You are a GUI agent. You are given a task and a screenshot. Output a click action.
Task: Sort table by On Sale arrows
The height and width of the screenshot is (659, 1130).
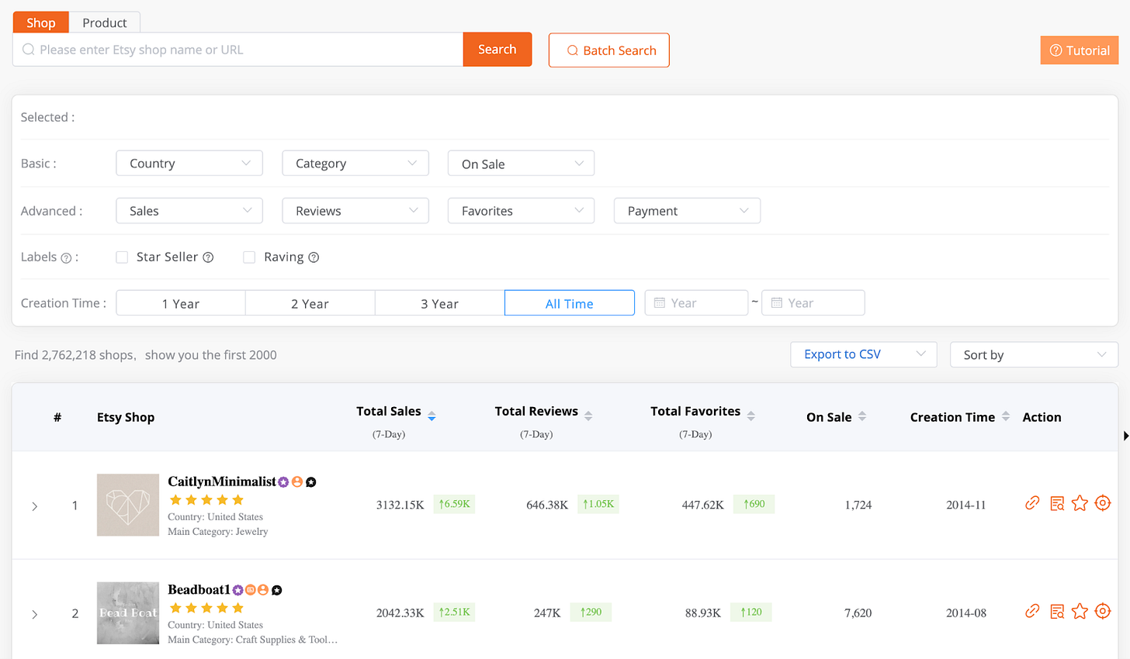coord(862,416)
